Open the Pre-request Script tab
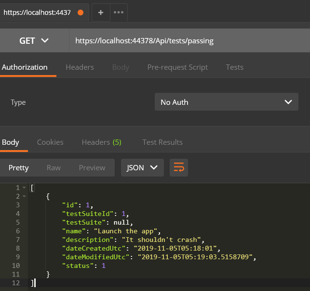The width and height of the screenshot is (310, 291). point(177,67)
